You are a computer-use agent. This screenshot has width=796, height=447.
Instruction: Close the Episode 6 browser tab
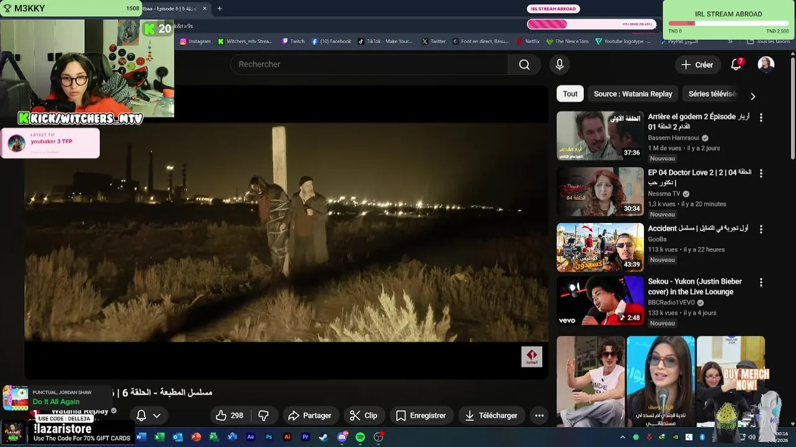[x=205, y=9]
